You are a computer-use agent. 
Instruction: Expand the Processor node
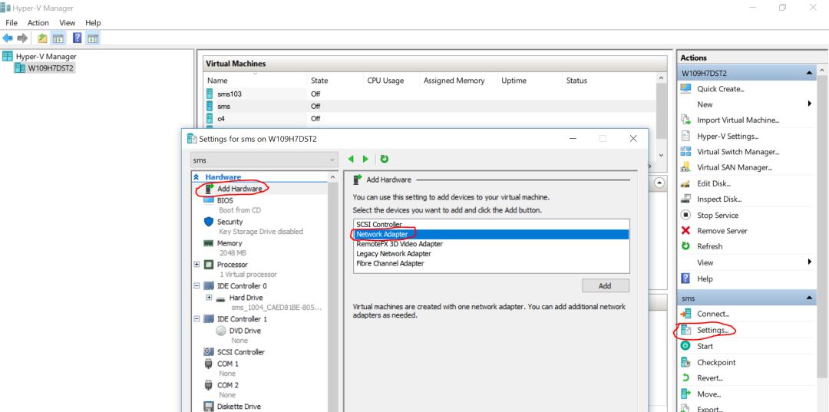point(197,264)
